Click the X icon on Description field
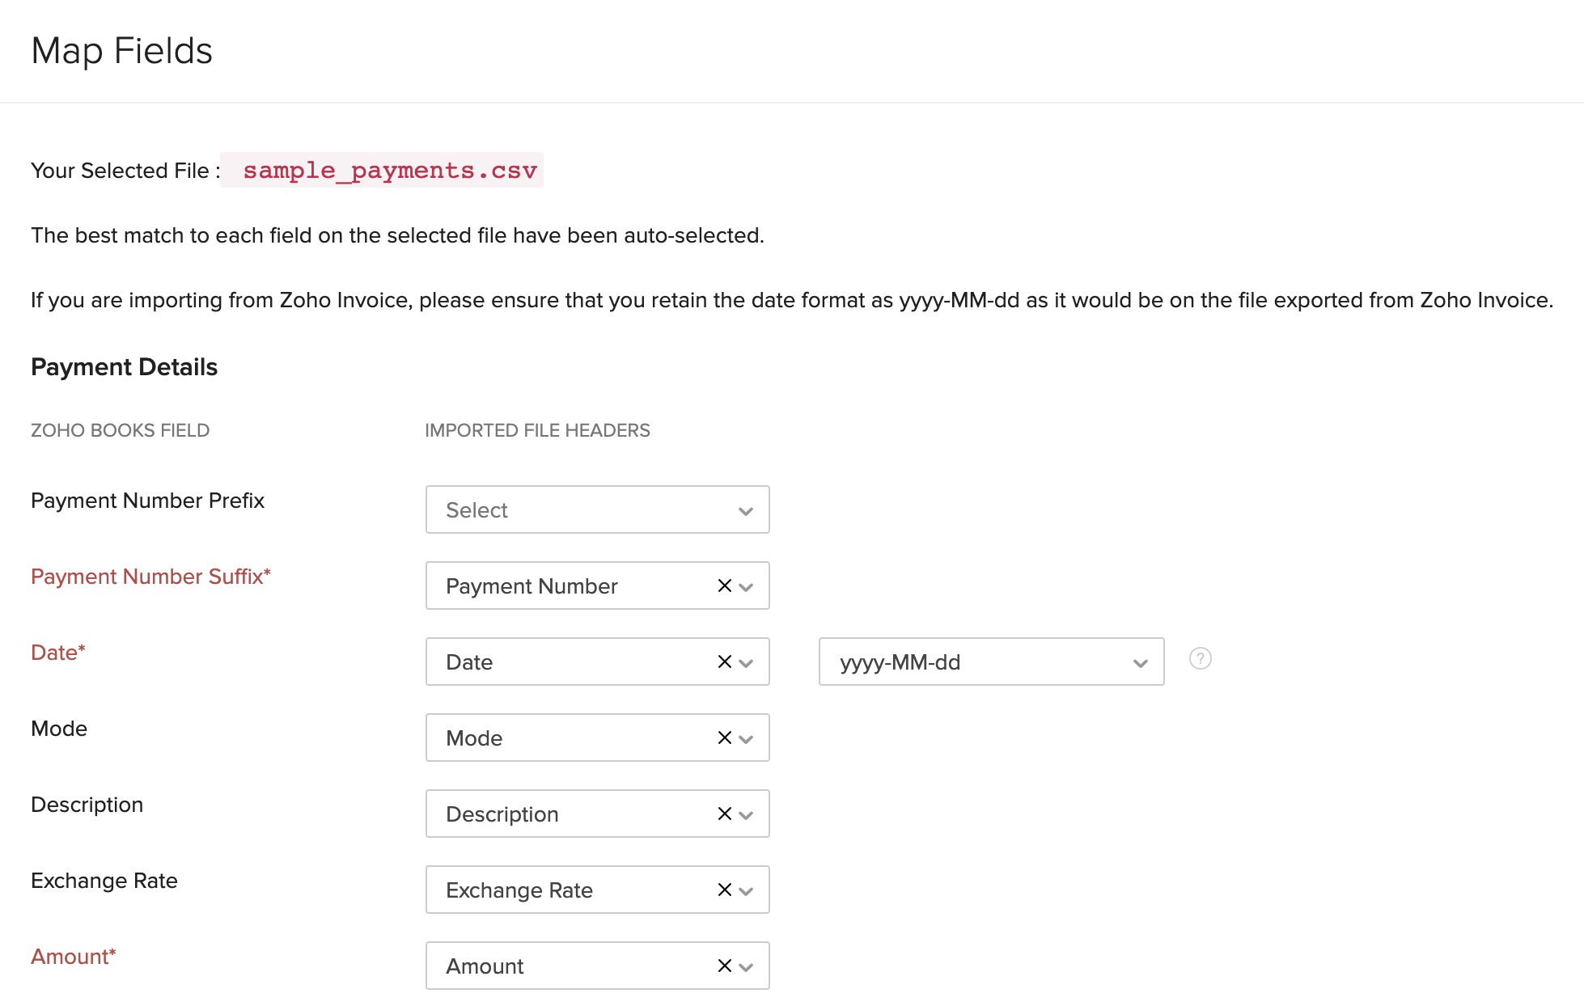Viewport: 1584px width, 1006px height. coord(722,814)
